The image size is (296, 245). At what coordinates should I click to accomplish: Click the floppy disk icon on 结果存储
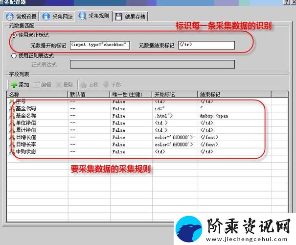coord(118,17)
